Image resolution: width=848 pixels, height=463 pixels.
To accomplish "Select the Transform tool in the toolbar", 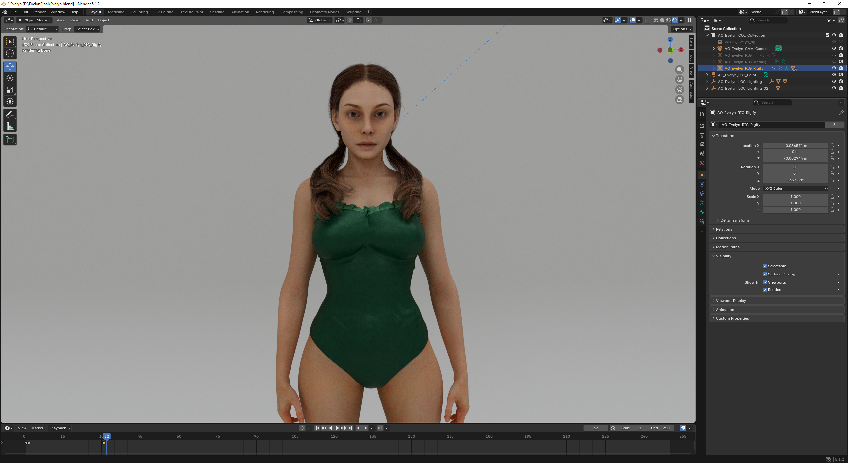I will pos(10,101).
